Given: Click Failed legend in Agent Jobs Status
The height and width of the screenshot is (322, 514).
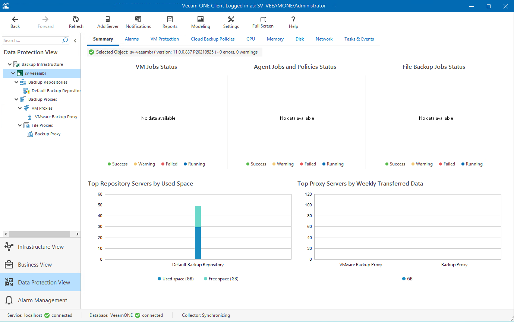Looking at the screenshot, I should pos(308,164).
